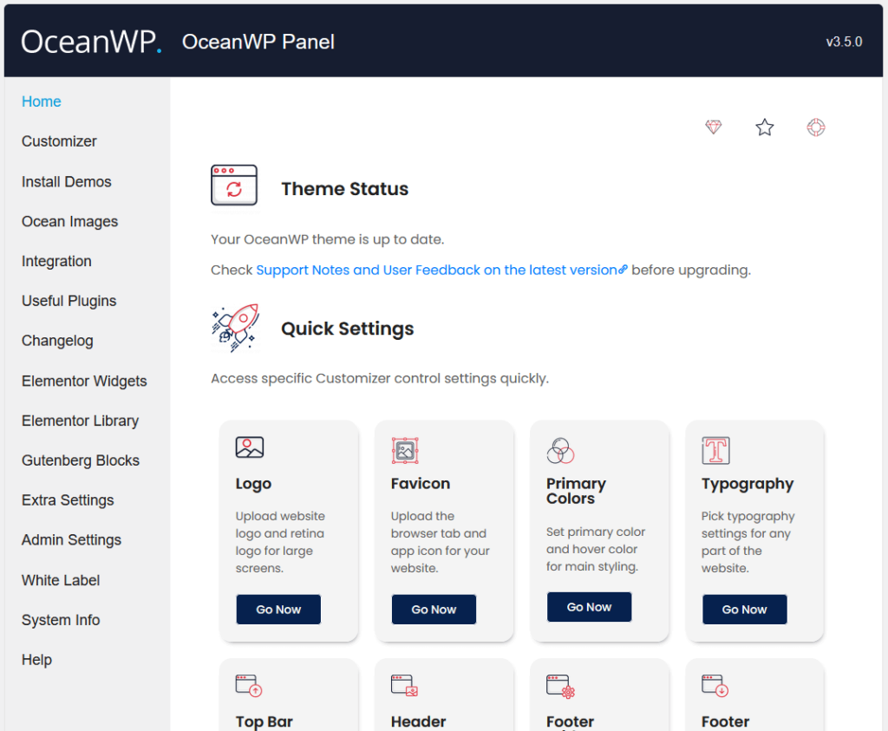
Task: Click the Header card icon
Action: (404, 685)
